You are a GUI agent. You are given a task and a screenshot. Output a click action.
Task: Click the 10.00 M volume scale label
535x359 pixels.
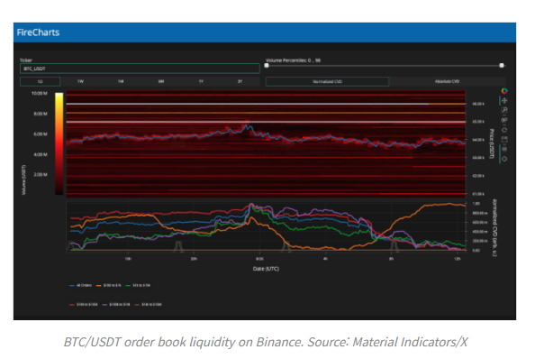coord(40,93)
